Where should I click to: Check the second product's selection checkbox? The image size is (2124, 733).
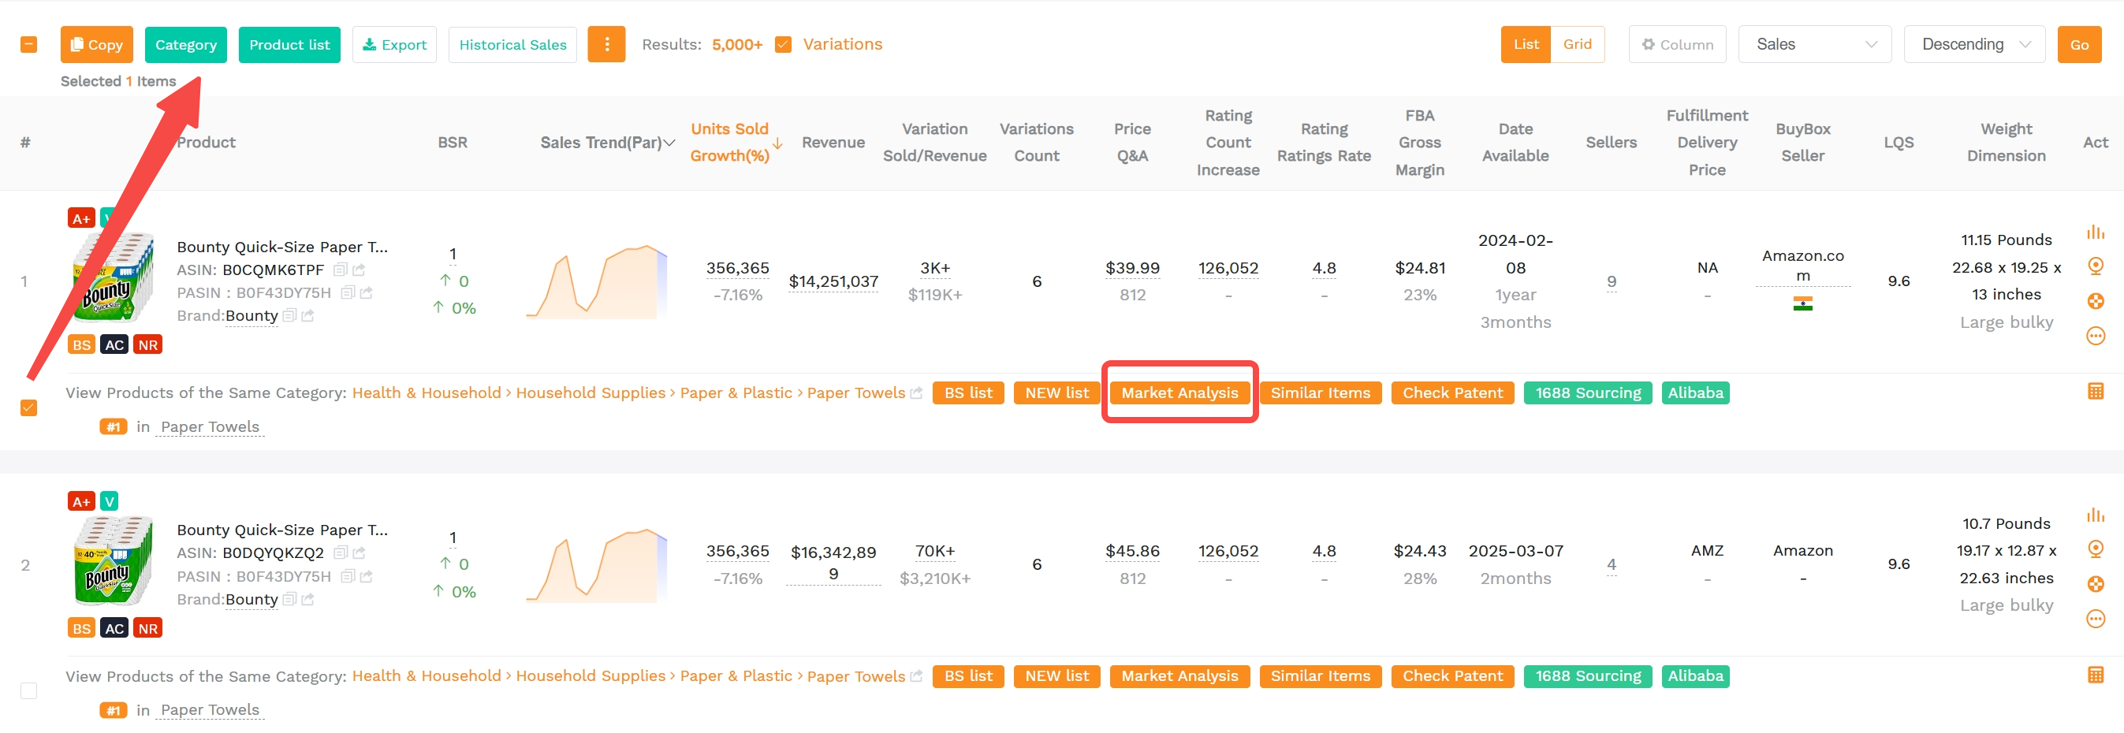pyautogui.click(x=29, y=691)
